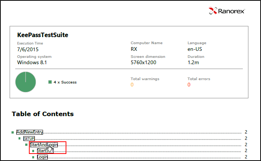Image resolution: width=261 pixels, height=161 pixels.
Task: Click the Duration label
Action: pos(196,57)
